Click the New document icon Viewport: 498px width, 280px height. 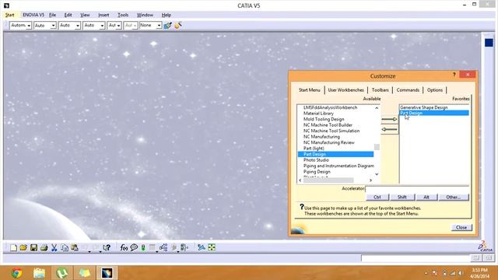[x=13, y=247]
